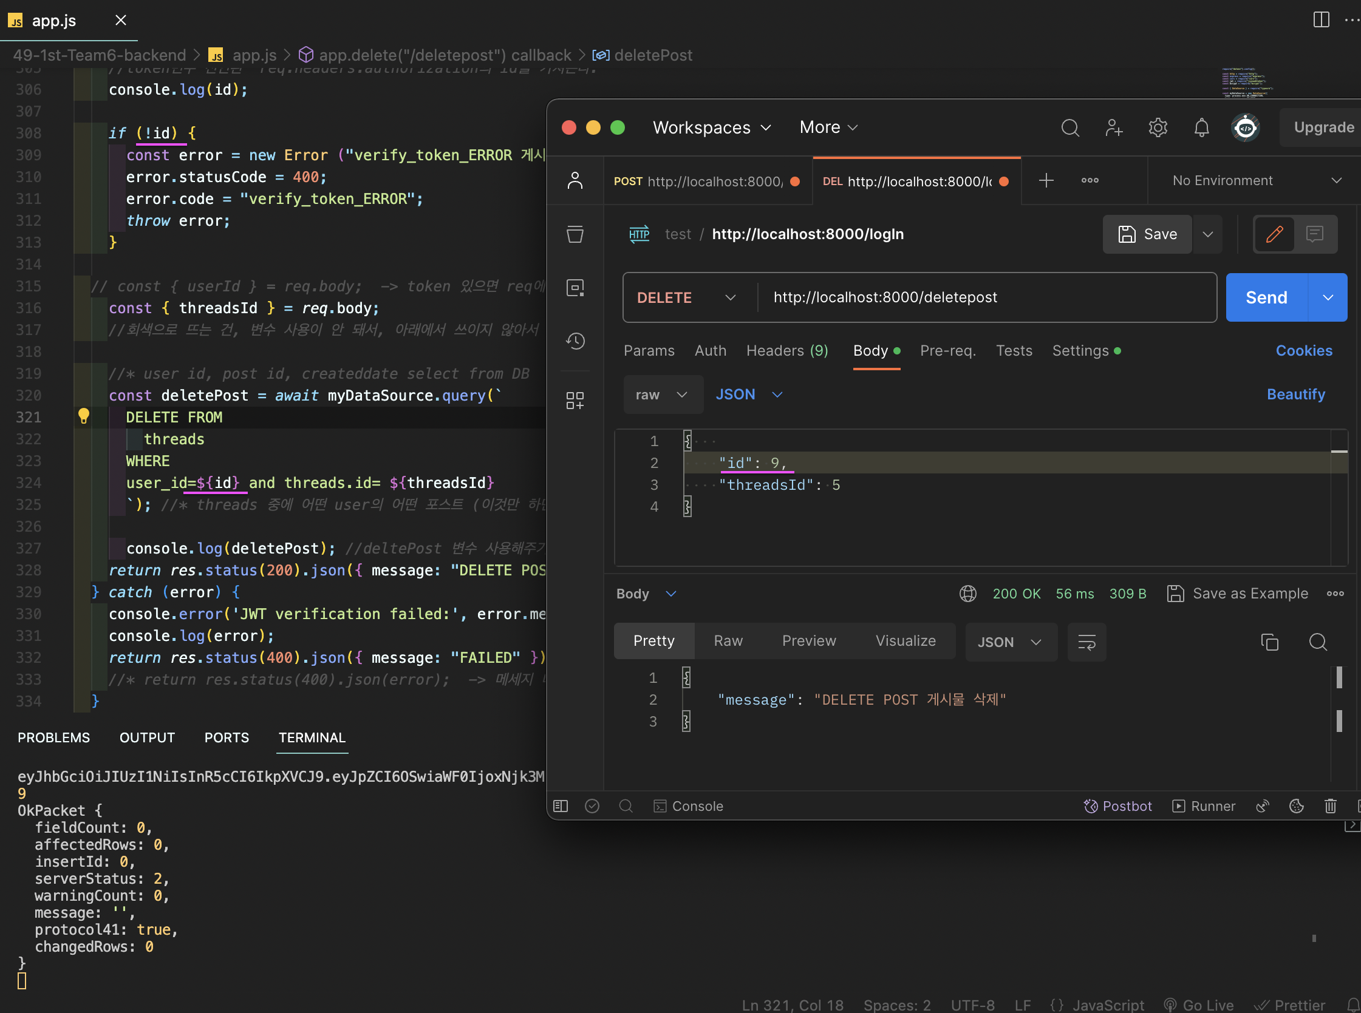Switch to edit mode pencil toggle
Screen dimensions: 1361x1013
(1274, 234)
